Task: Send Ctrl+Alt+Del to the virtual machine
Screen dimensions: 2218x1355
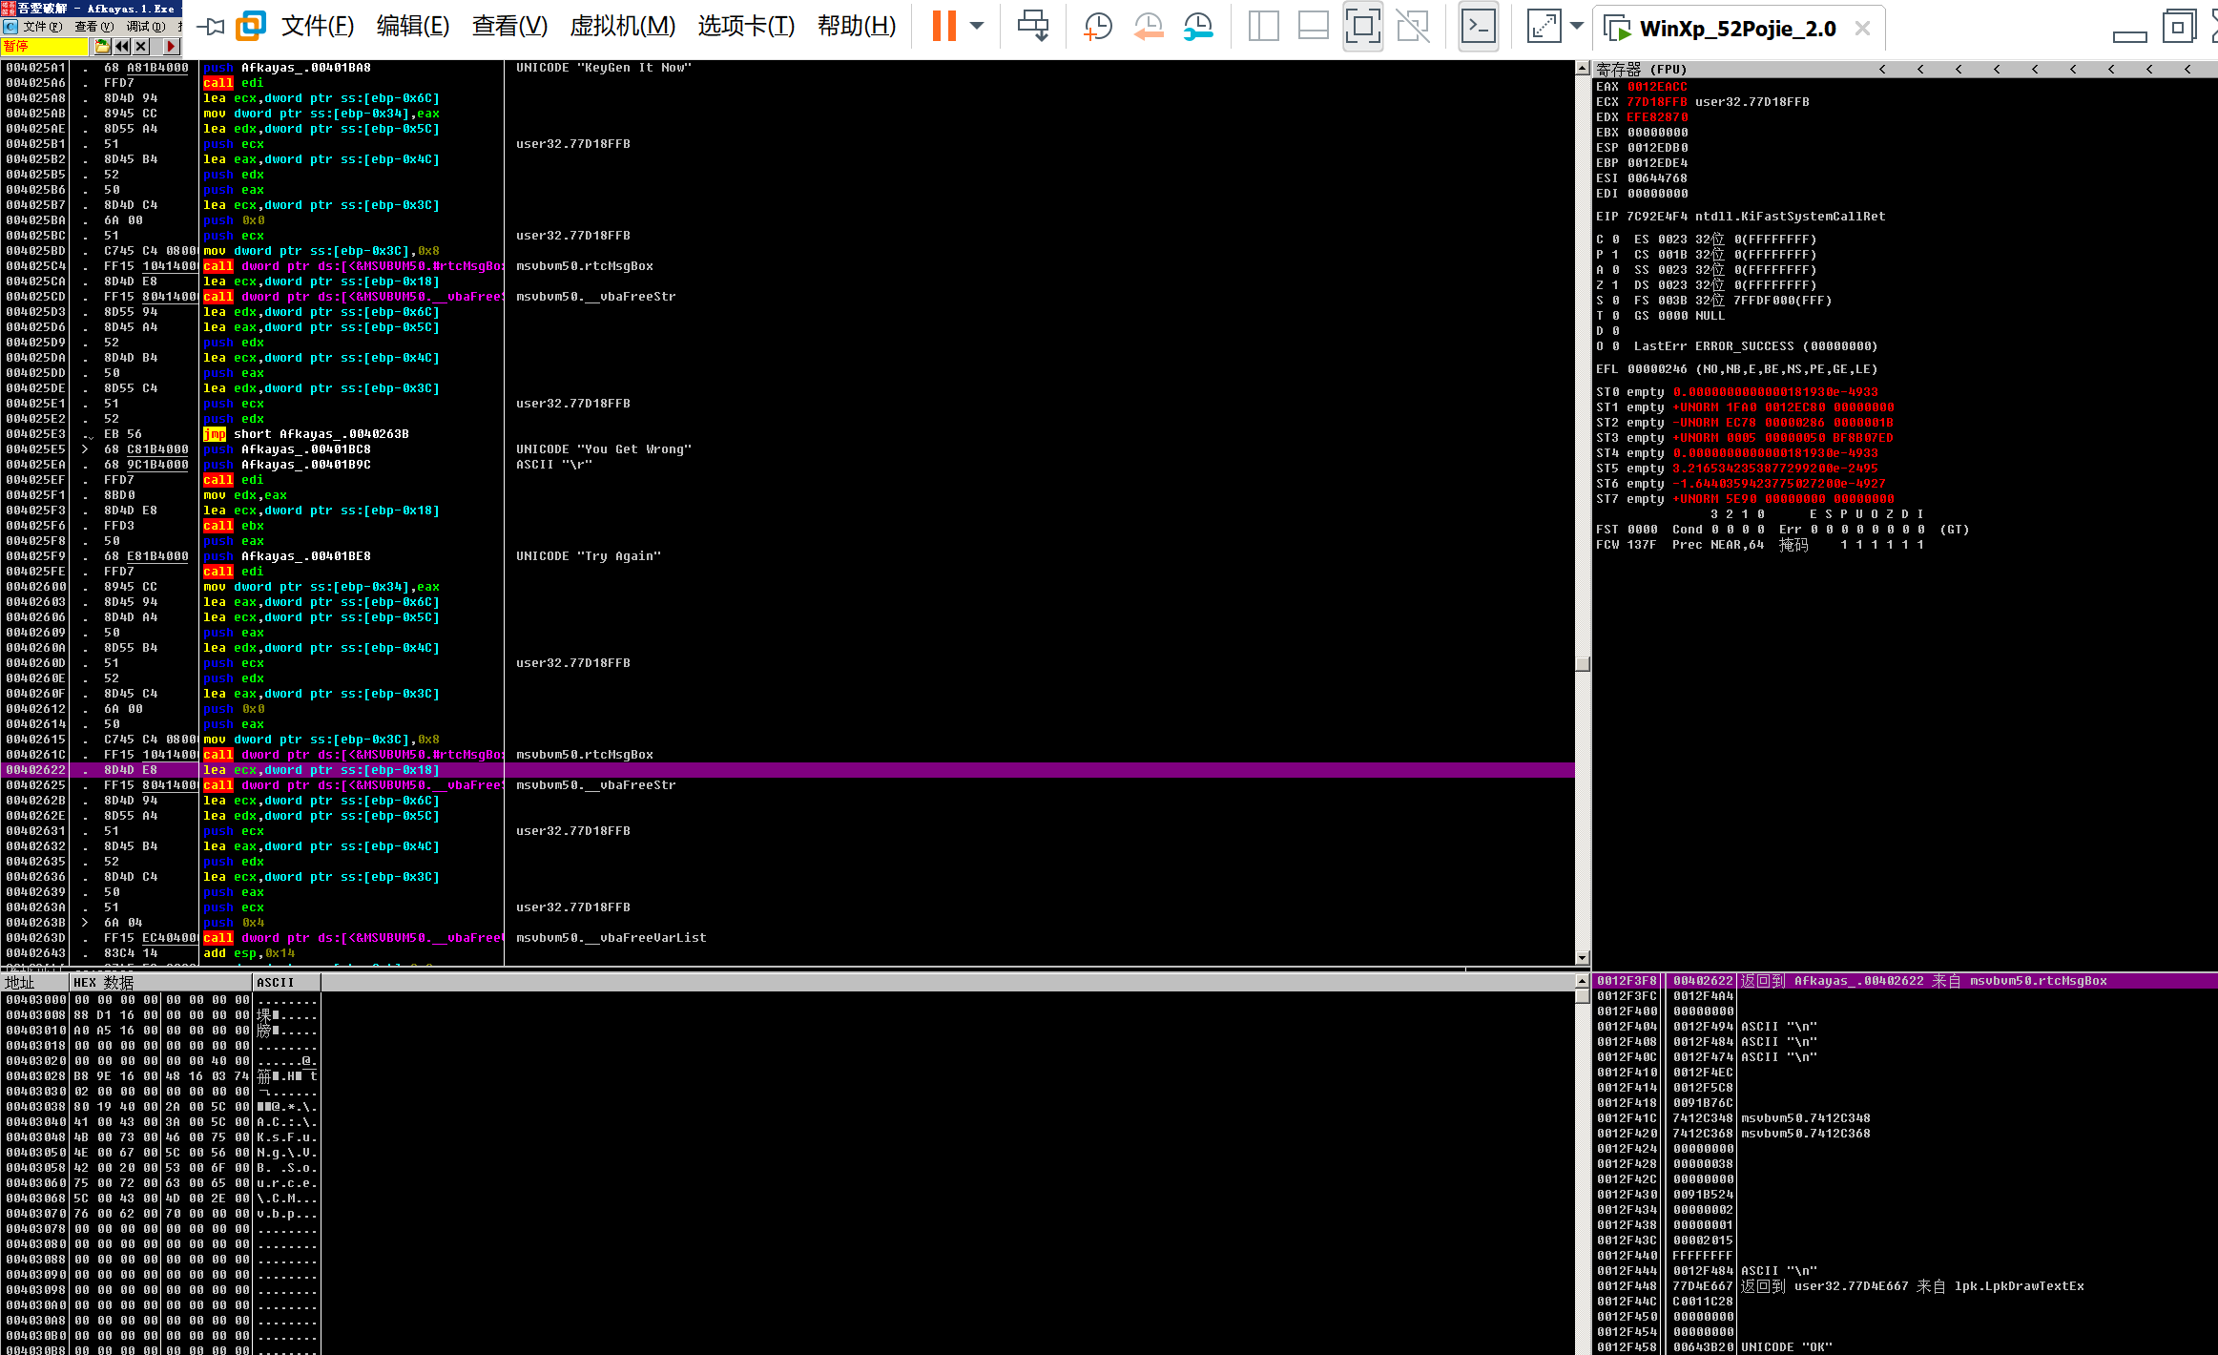Action: click(x=1033, y=26)
